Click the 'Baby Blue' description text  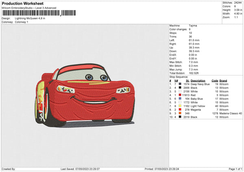pos(197,99)
